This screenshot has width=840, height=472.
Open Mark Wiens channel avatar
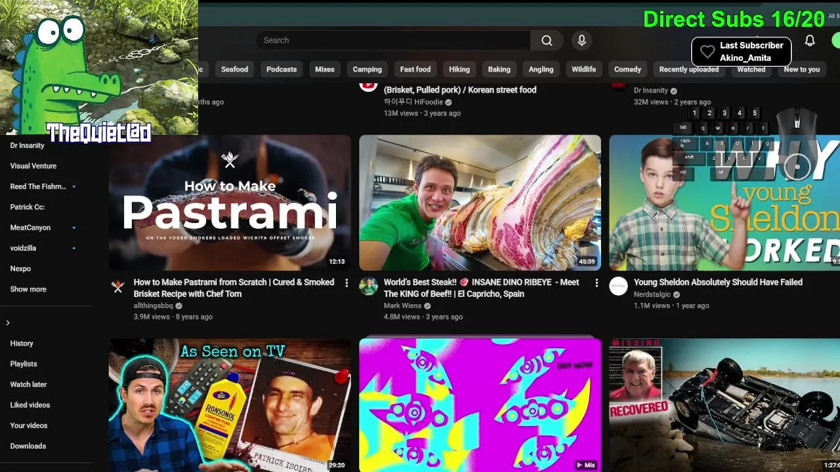[368, 286]
